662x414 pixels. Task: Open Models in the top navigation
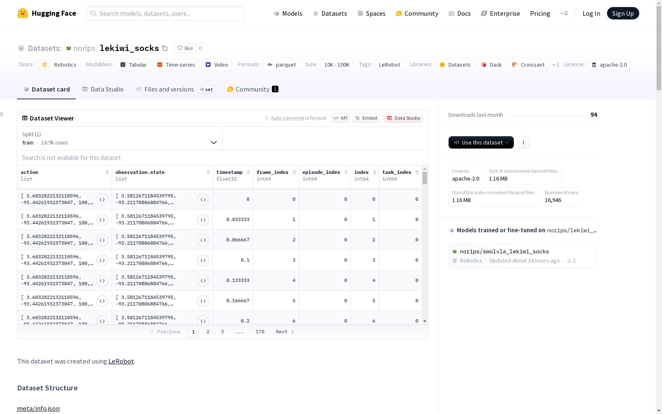coord(288,13)
